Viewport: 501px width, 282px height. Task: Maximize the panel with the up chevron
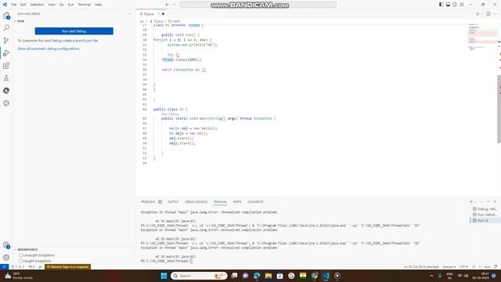click(x=488, y=202)
